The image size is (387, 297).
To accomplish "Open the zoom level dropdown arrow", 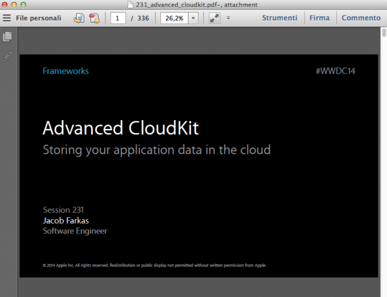I will (x=193, y=18).
